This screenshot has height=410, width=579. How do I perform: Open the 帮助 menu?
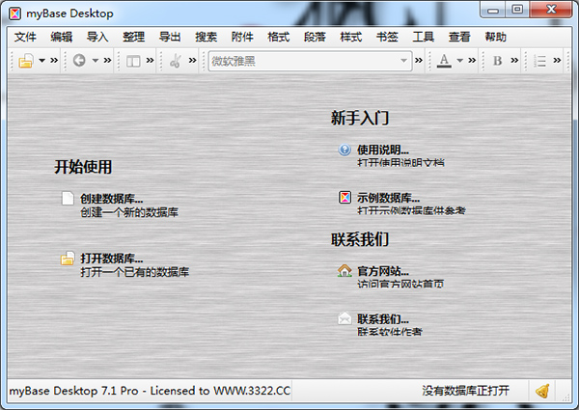(x=496, y=37)
